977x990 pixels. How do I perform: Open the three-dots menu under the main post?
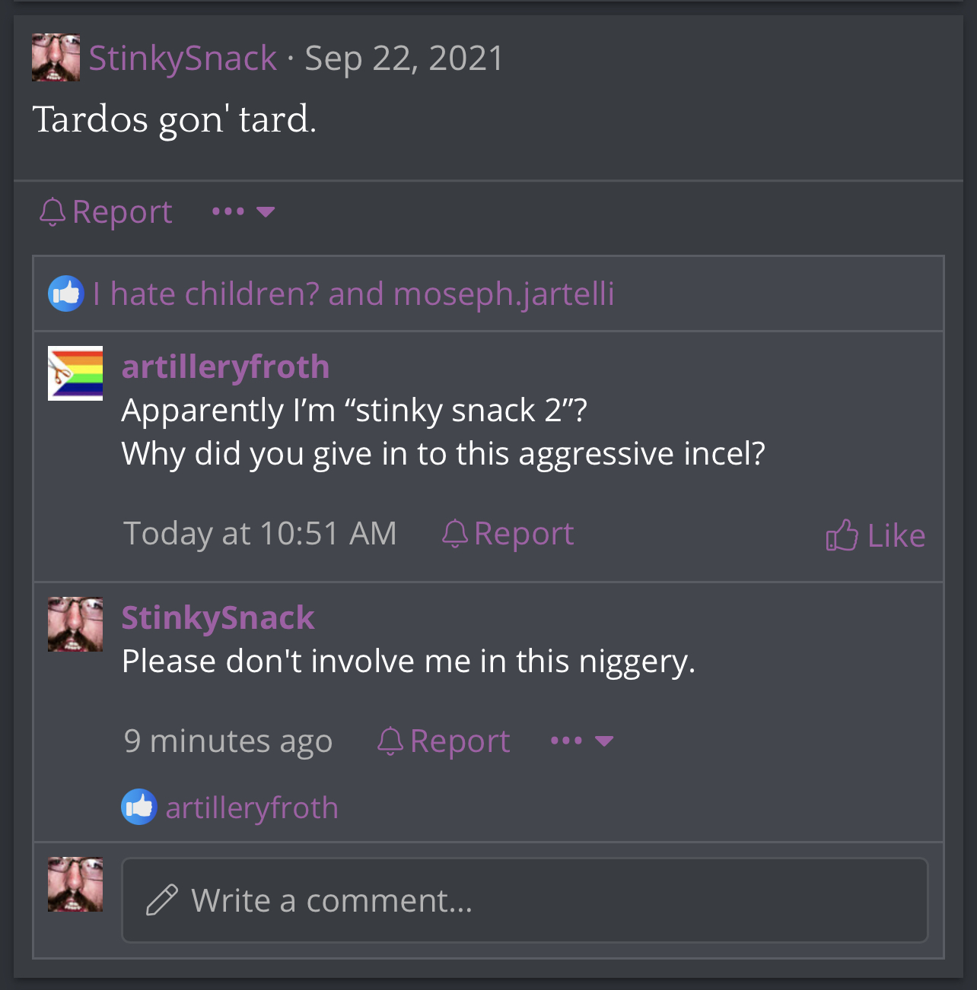click(243, 211)
